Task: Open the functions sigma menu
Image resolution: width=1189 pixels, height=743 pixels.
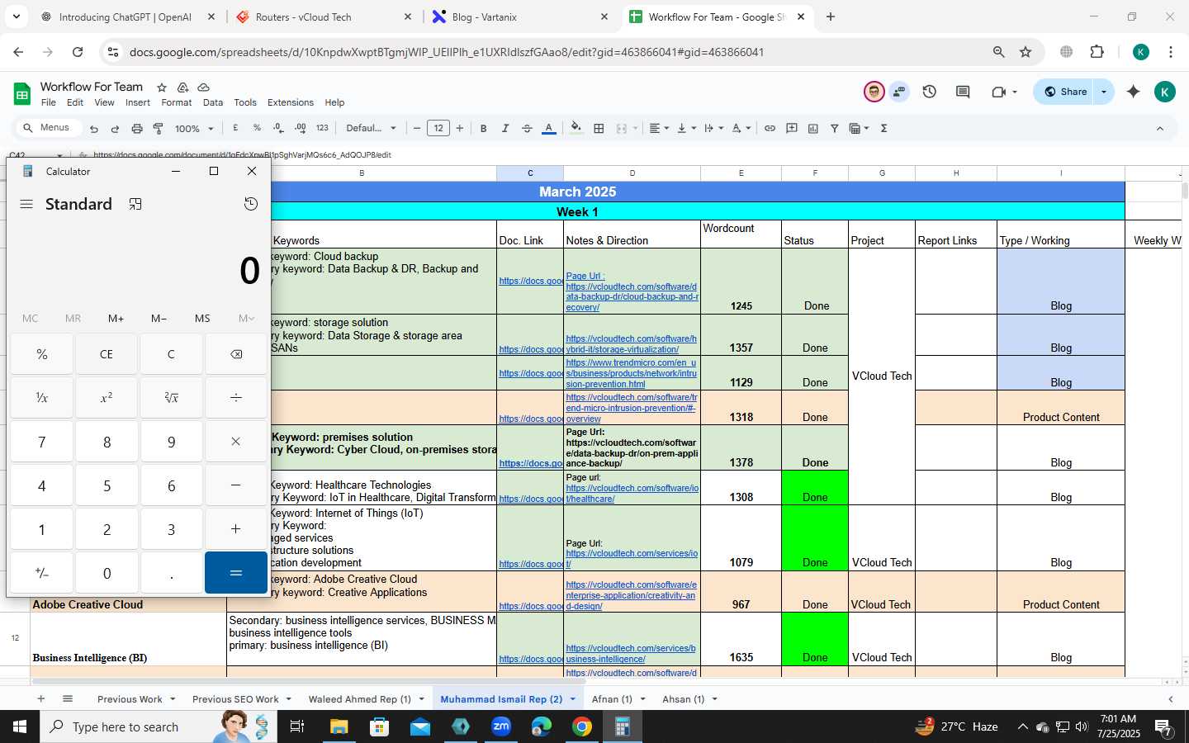Action: point(884,128)
